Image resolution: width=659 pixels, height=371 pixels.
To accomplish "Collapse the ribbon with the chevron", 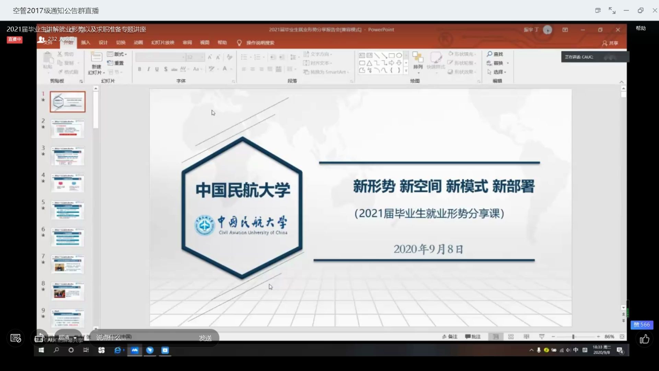I will coord(621,82).
